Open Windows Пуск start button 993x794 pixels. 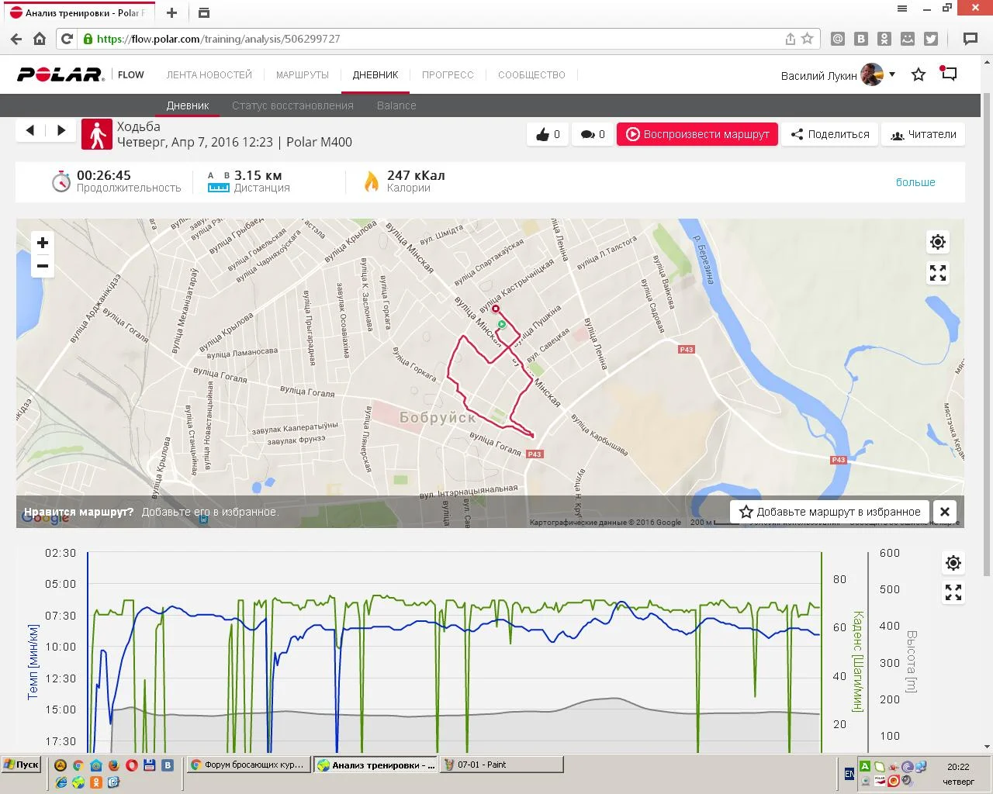click(21, 765)
